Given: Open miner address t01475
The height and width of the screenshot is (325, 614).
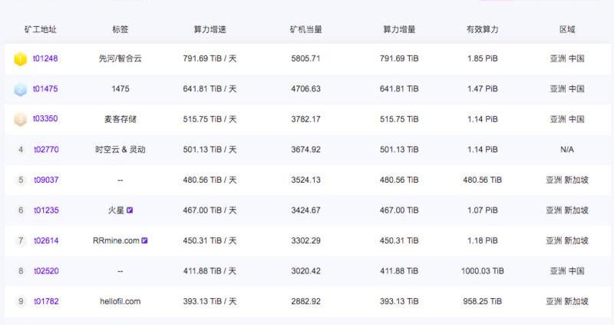Looking at the screenshot, I should click(x=45, y=89).
